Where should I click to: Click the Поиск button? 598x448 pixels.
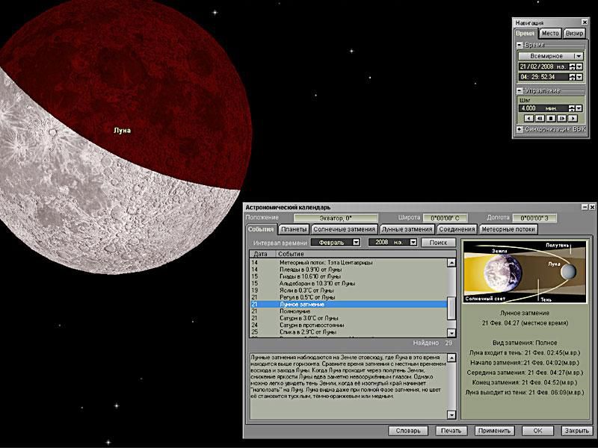point(438,243)
